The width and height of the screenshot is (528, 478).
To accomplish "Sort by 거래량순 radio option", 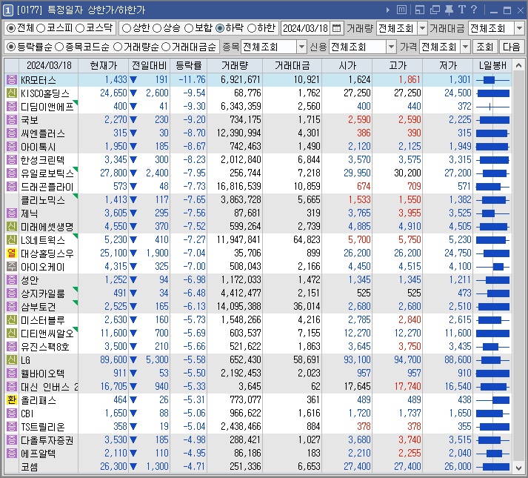I will point(136,47).
